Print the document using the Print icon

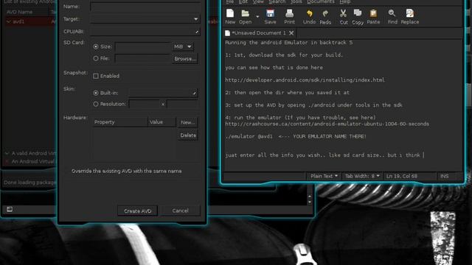pyautogui.click(x=289, y=16)
